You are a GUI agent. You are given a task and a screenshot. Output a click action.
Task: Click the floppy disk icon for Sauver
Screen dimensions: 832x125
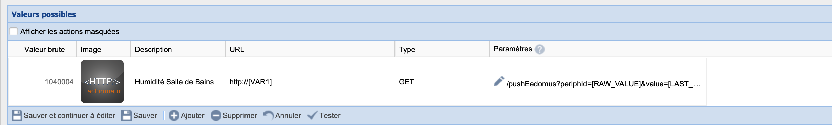[127, 115]
